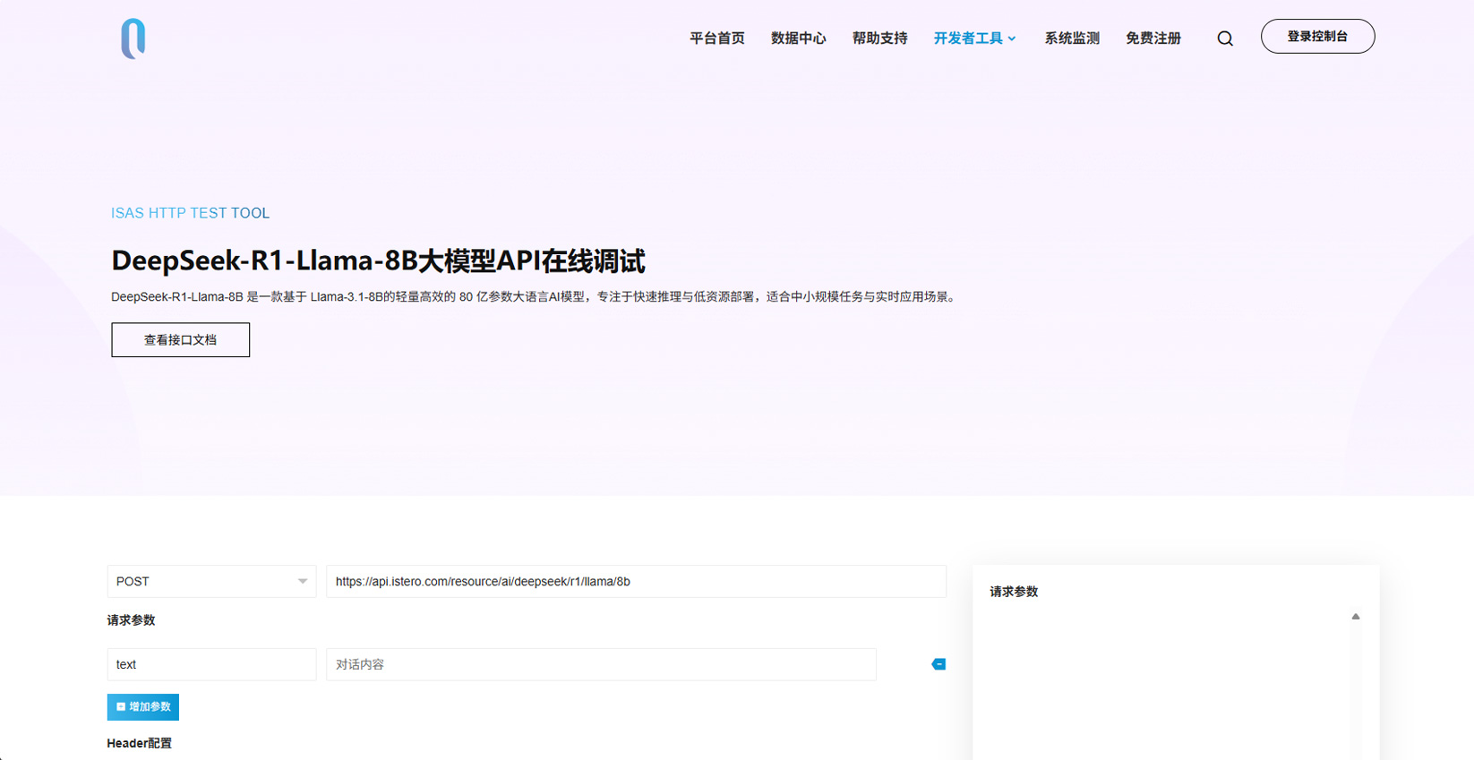Open the POST request method dropdown

coord(211,582)
